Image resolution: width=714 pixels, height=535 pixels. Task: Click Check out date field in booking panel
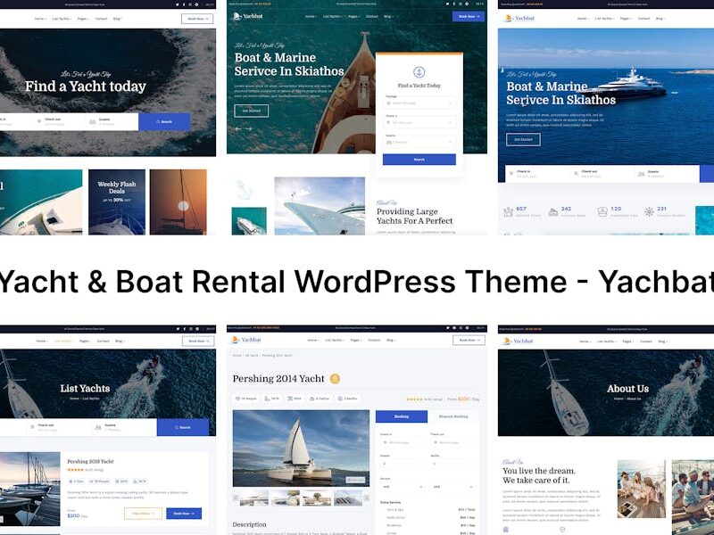point(453,442)
